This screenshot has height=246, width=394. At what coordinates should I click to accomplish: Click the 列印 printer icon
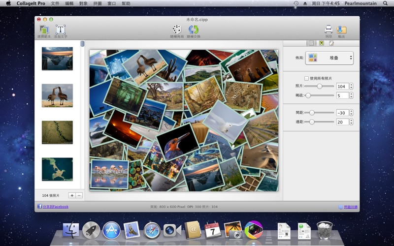tap(328, 30)
